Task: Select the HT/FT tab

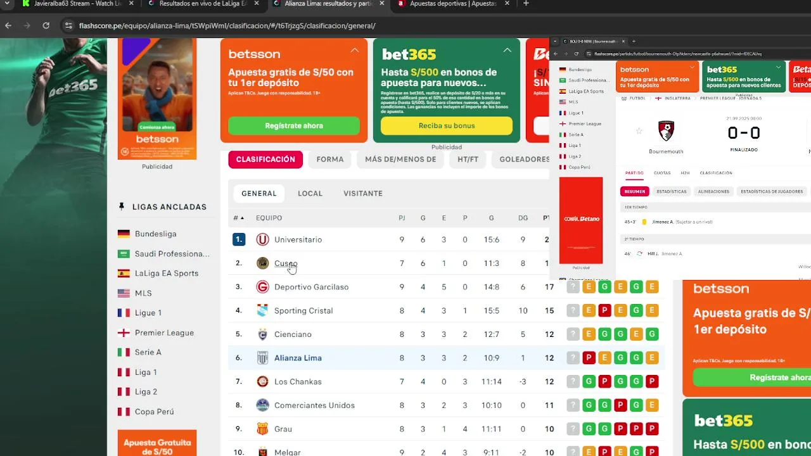Action: click(x=468, y=160)
